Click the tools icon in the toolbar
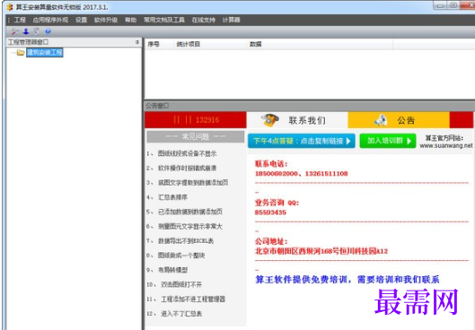475x330 pixels. pyautogui.click(x=15, y=31)
